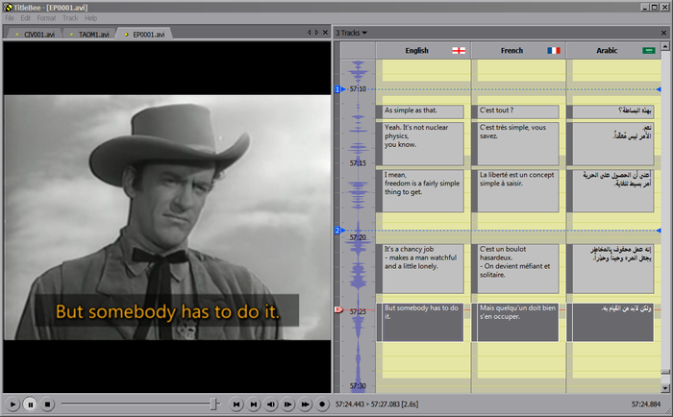
Task: Click the Pause playback button
Action: [x=30, y=405]
